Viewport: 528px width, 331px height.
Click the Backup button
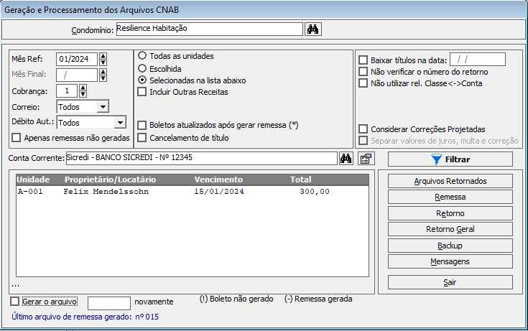(450, 246)
